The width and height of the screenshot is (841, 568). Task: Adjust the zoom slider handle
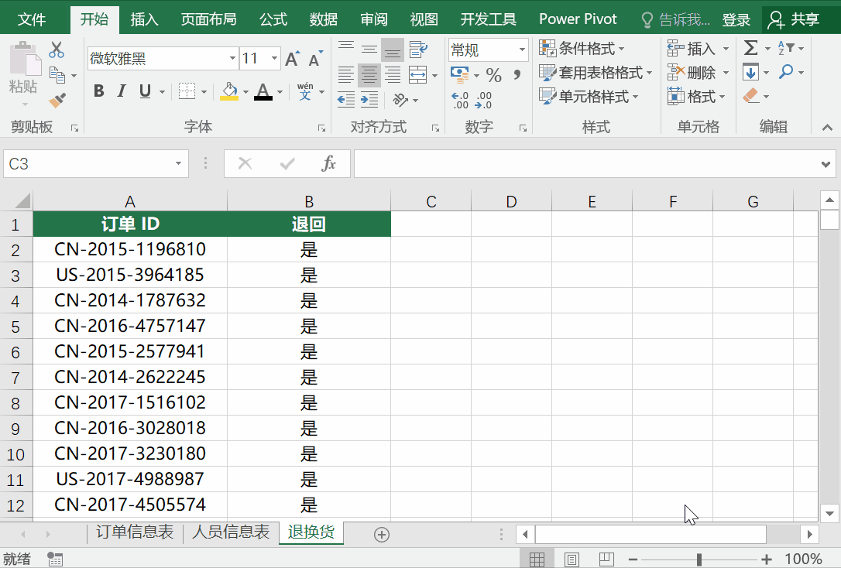(699, 559)
